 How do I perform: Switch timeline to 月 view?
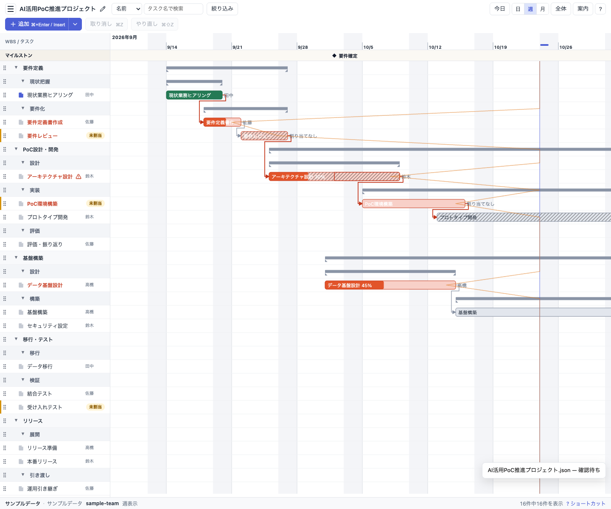click(543, 9)
